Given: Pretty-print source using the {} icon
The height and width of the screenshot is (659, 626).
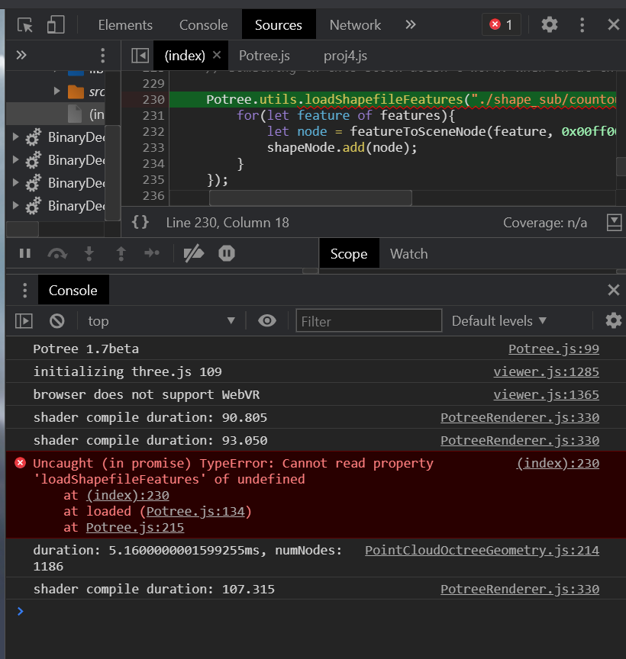Looking at the screenshot, I should tap(140, 223).
